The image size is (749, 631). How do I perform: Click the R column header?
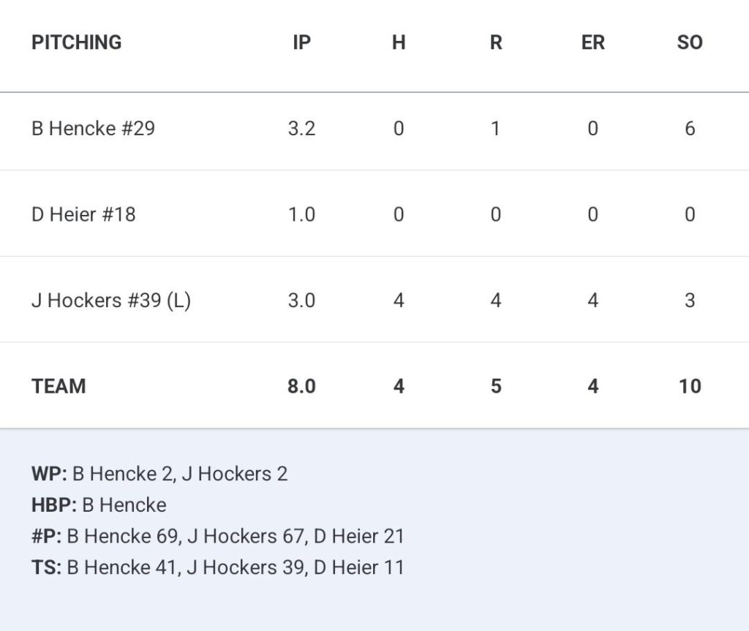coord(496,42)
